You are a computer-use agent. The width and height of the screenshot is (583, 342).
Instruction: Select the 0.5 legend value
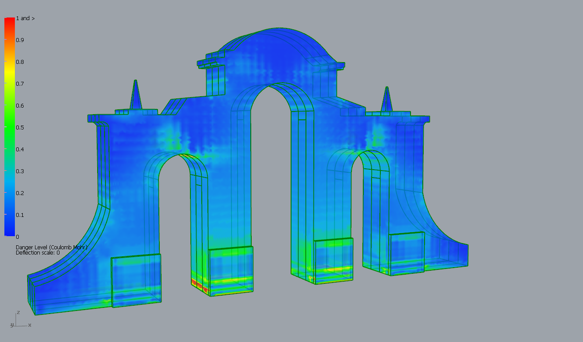(x=20, y=128)
